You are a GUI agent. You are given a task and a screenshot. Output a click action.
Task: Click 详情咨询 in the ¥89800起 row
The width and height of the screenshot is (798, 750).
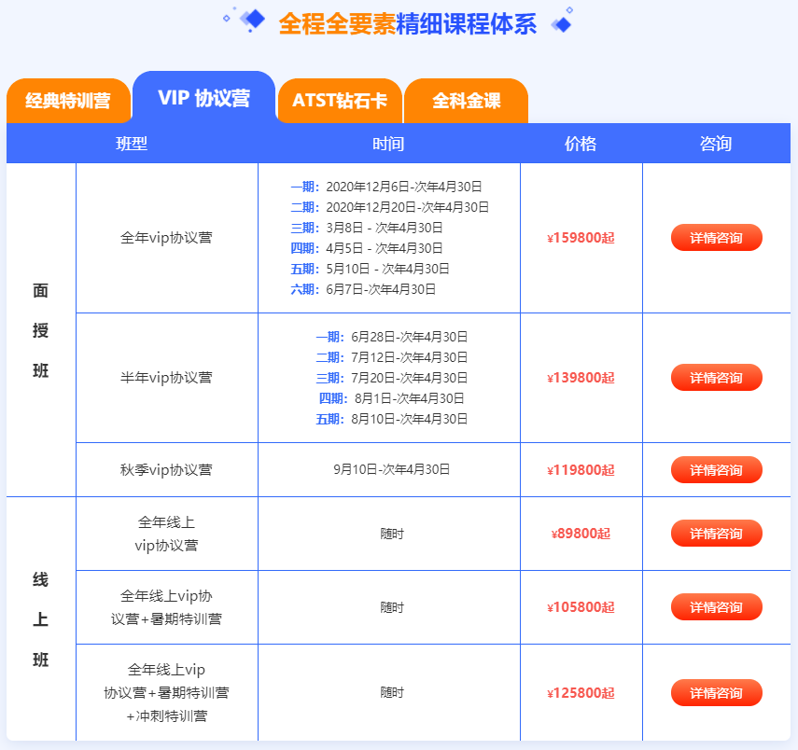coord(716,534)
